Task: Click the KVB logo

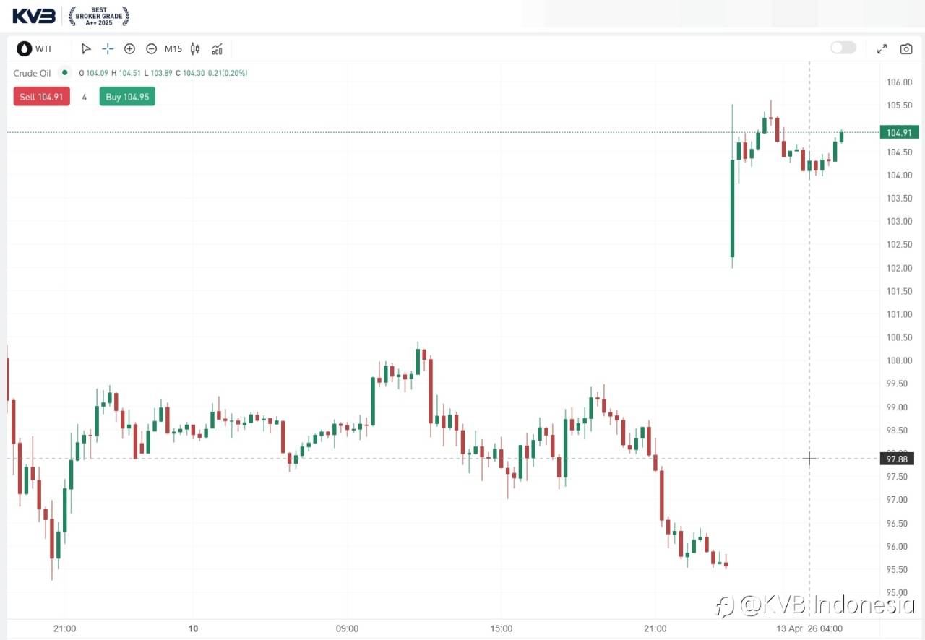Action: 33,16
